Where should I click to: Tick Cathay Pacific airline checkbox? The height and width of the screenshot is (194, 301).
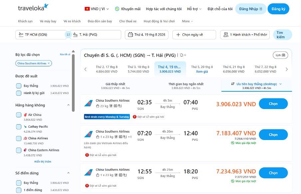pos(19,127)
